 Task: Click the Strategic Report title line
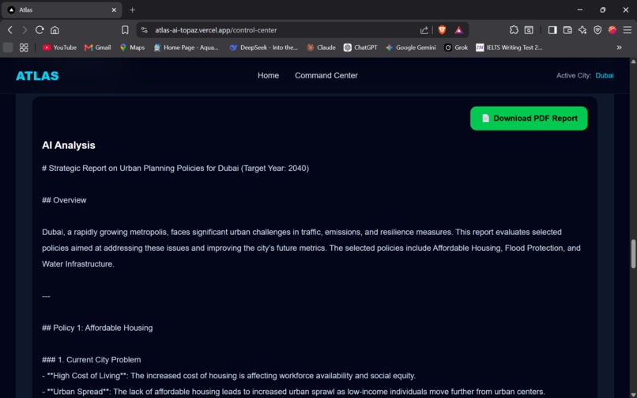(175, 169)
